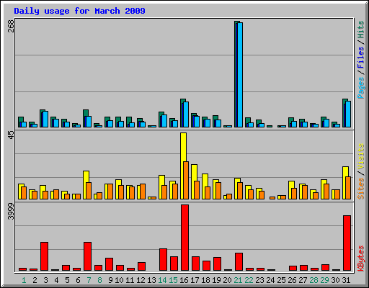Click day label 3 on the x-axis
The image size is (369, 288).
point(45,280)
